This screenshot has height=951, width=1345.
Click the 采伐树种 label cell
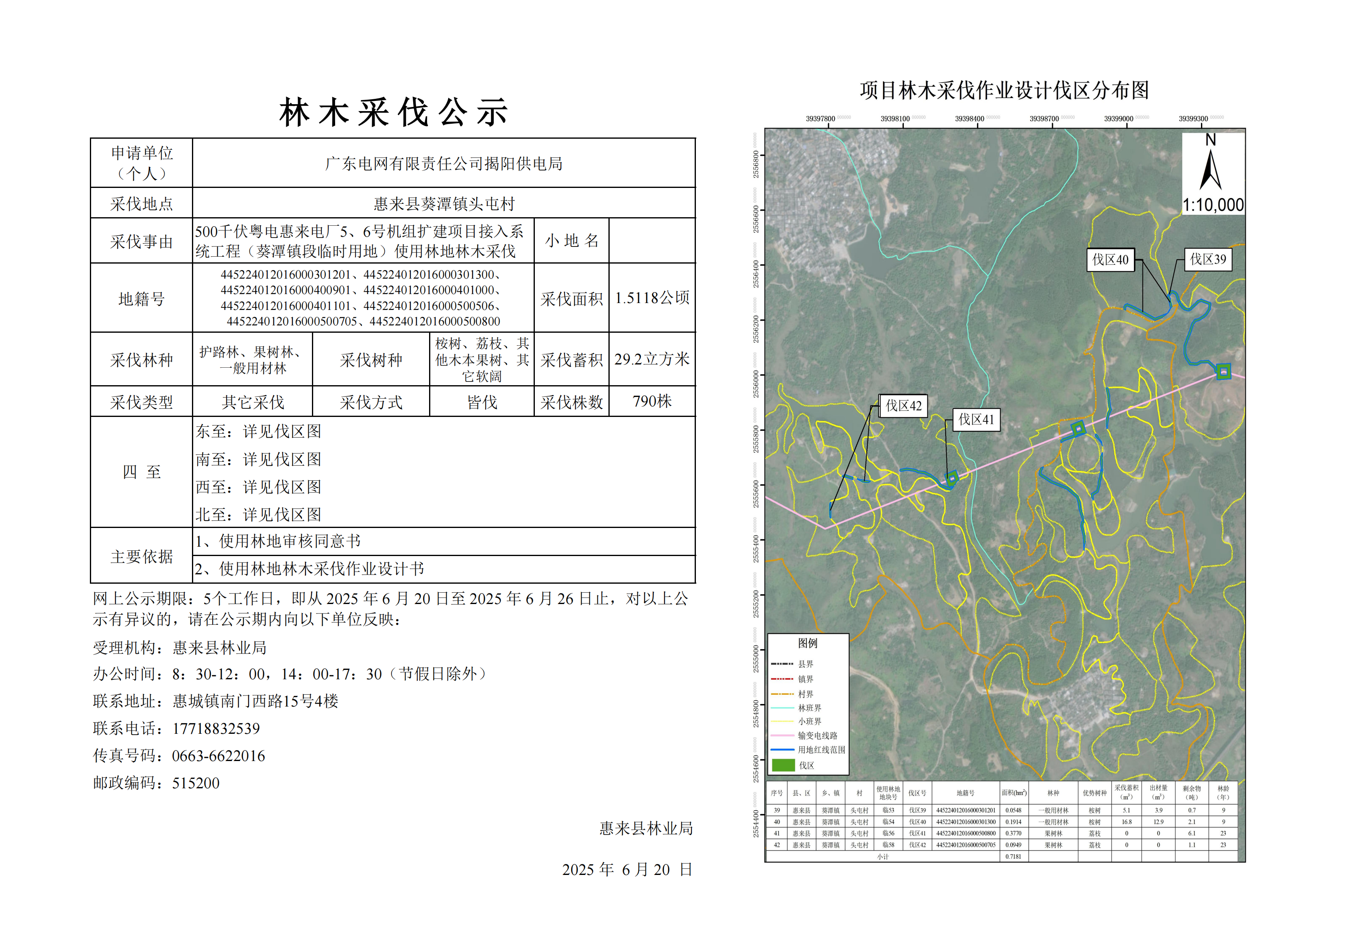[x=371, y=360]
